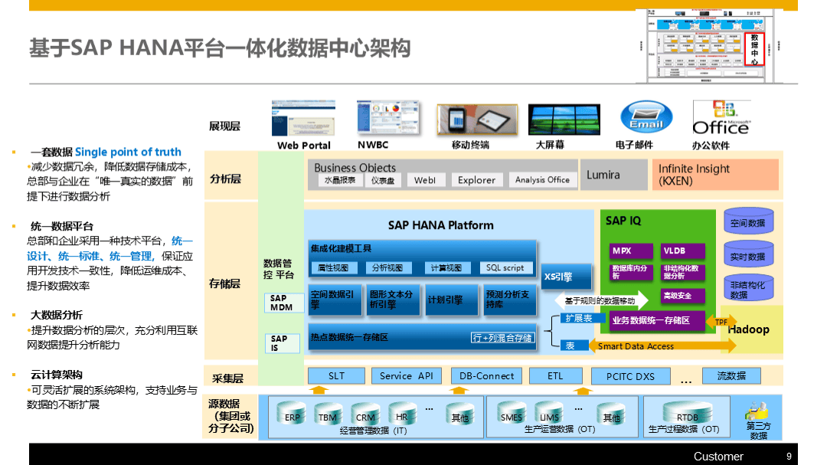
Task: Select the 非结构化数据 blue cylinder
Action: click(x=748, y=288)
